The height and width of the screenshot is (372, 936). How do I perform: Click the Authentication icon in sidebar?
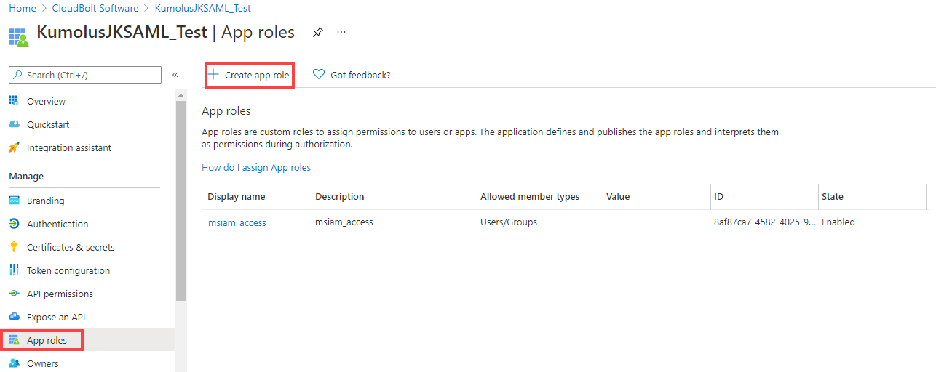14,224
